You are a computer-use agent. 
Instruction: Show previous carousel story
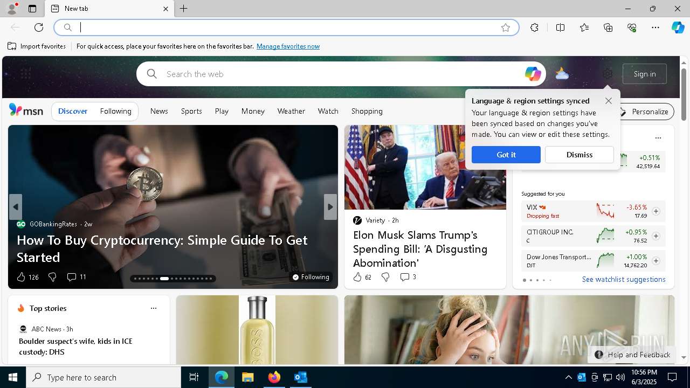16,207
